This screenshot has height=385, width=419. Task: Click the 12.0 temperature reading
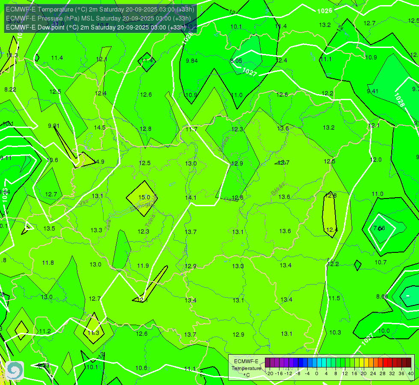[x=376, y=160]
